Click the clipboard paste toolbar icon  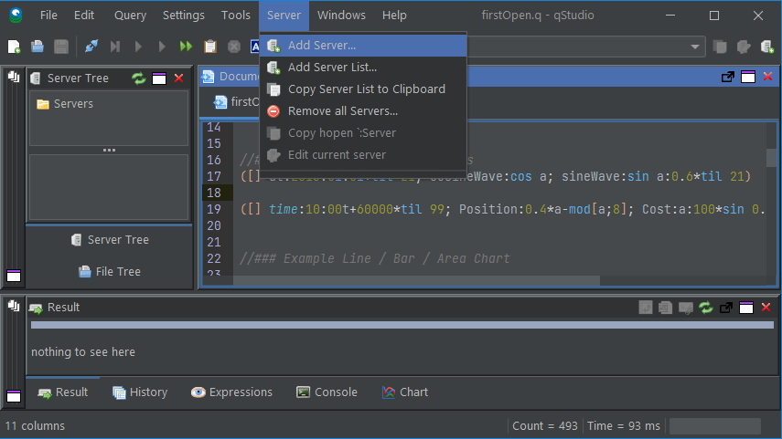coord(210,47)
